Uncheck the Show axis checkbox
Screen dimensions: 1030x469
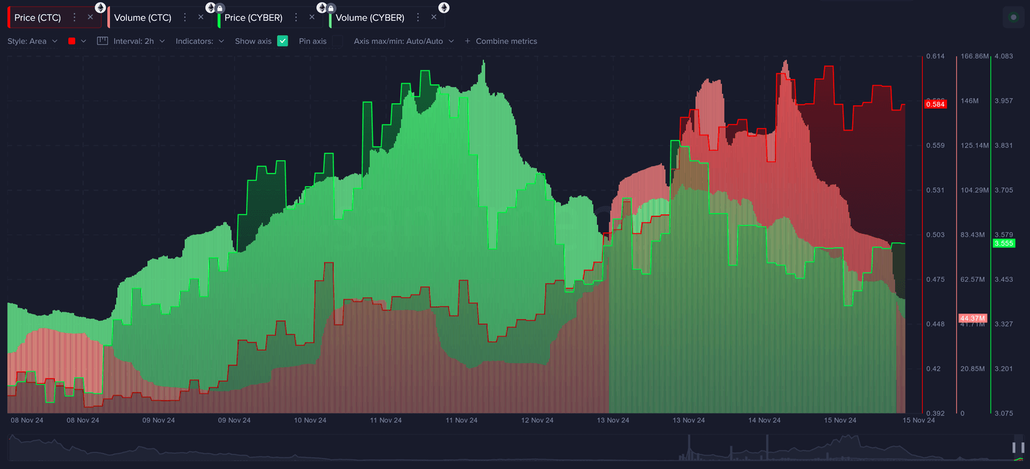(282, 41)
